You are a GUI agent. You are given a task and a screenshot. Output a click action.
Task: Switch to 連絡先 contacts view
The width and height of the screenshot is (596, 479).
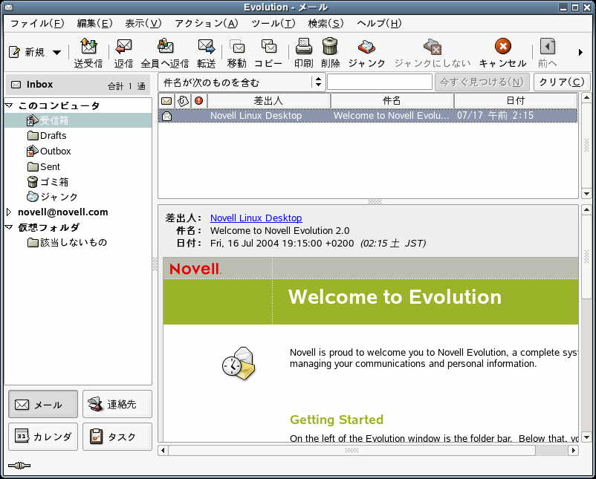coord(117,404)
